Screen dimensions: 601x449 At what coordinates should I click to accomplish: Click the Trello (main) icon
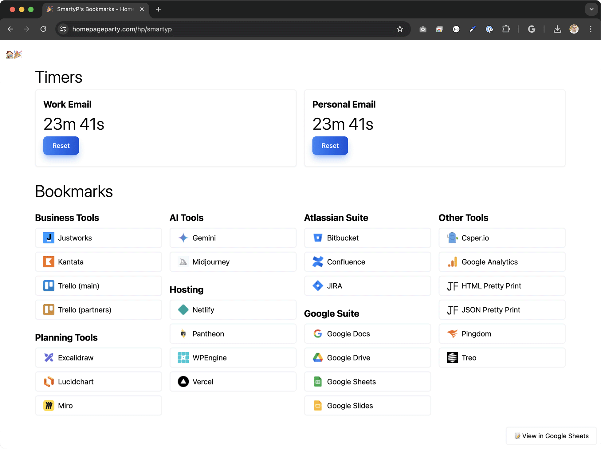point(49,285)
